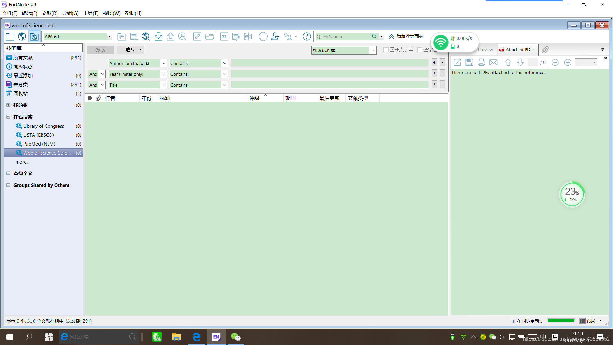Click the Import references download icon

click(158, 37)
